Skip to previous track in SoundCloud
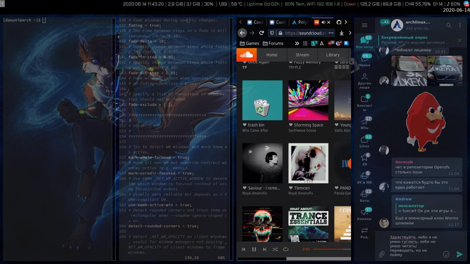This screenshot has width=470, height=264. tap(243, 249)
